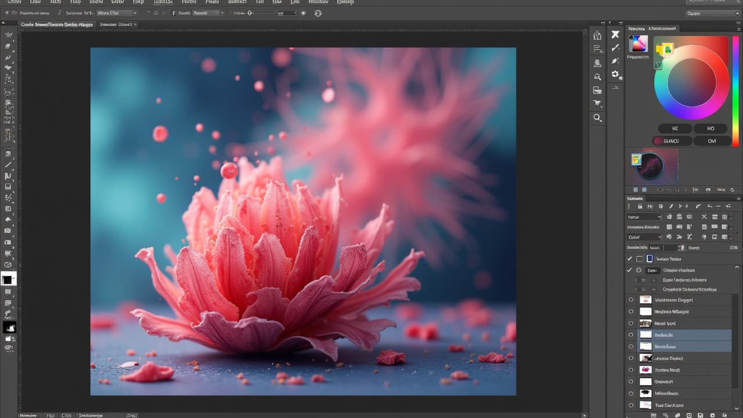The height and width of the screenshot is (418, 743).
Task: Switch to the active document tab
Action: click(57, 24)
